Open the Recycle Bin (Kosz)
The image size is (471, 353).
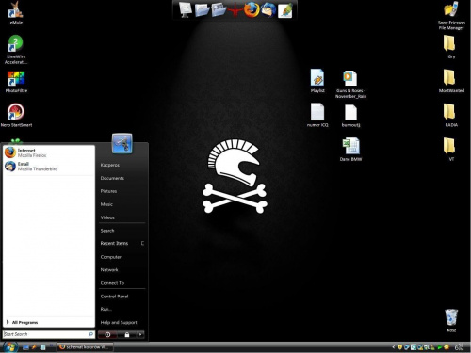[x=451, y=321]
